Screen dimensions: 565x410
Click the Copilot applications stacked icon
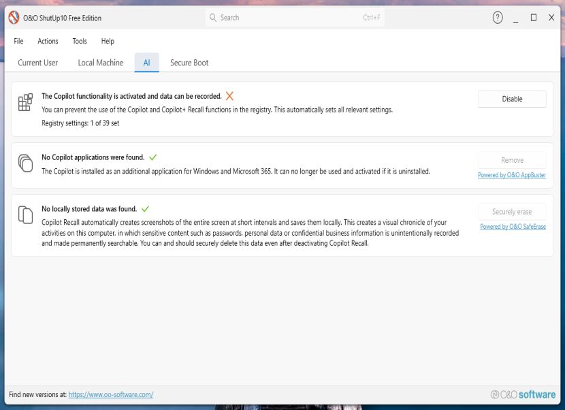click(25, 163)
